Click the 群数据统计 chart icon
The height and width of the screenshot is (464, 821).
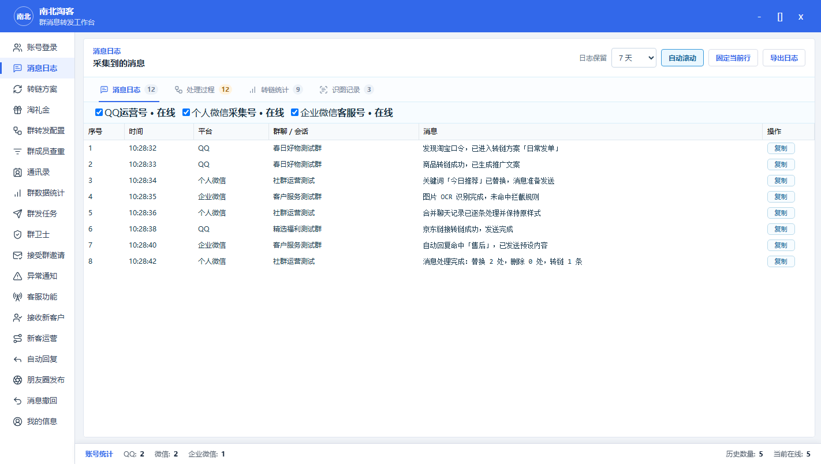(17, 193)
